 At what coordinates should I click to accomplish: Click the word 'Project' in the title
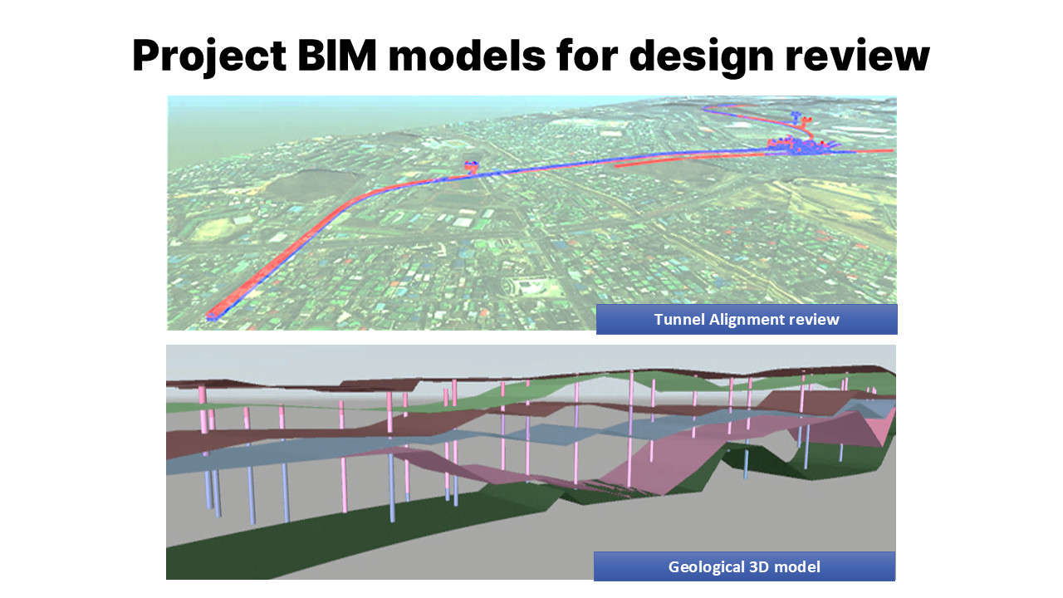click(x=196, y=56)
